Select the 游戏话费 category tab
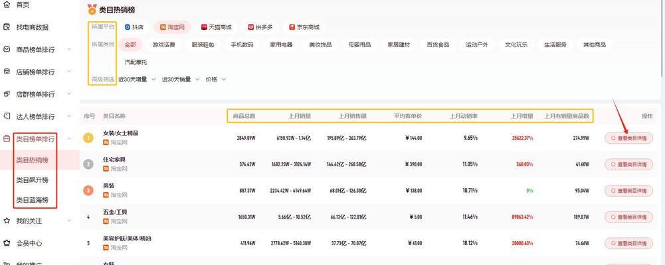 click(163, 44)
